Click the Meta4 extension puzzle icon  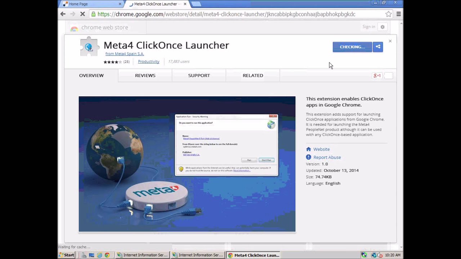click(x=89, y=47)
